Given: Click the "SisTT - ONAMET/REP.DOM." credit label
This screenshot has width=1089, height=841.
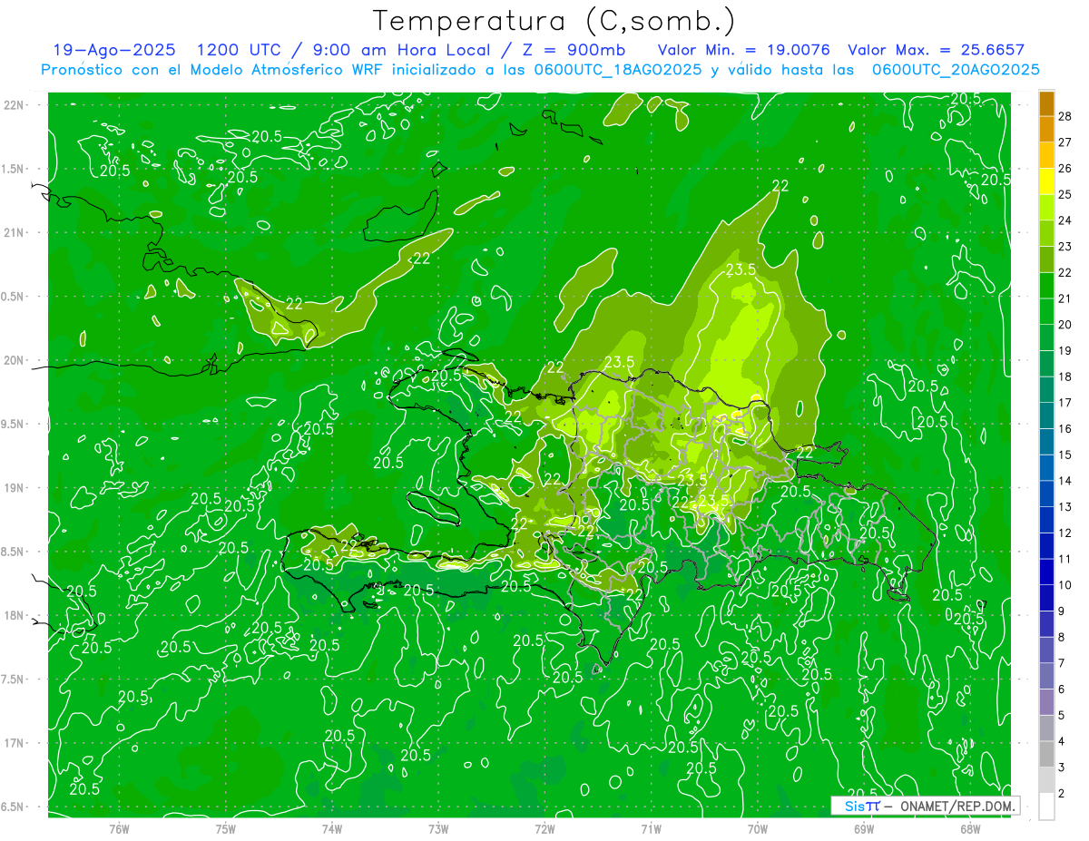Looking at the screenshot, I should [925, 806].
